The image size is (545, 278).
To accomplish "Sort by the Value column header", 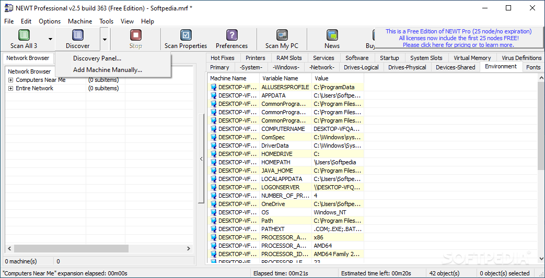I will [x=338, y=78].
